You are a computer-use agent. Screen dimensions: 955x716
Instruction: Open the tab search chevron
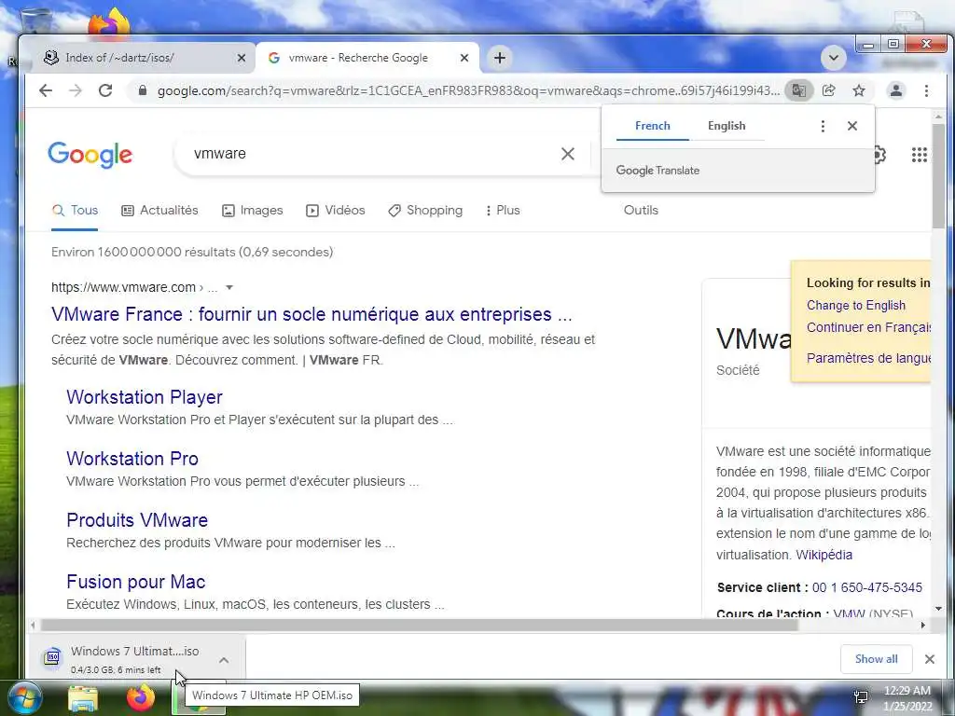click(x=834, y=59)
